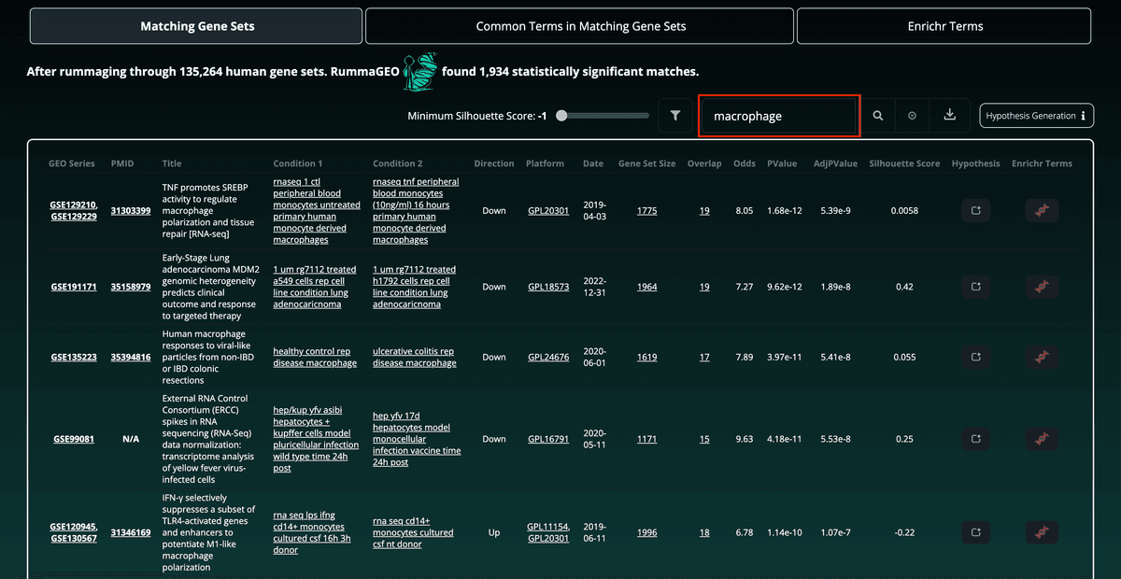Viewport: 1121px width, 579px height.
Task: Open GEO series link GSE99081
Action: click(74, 439)
